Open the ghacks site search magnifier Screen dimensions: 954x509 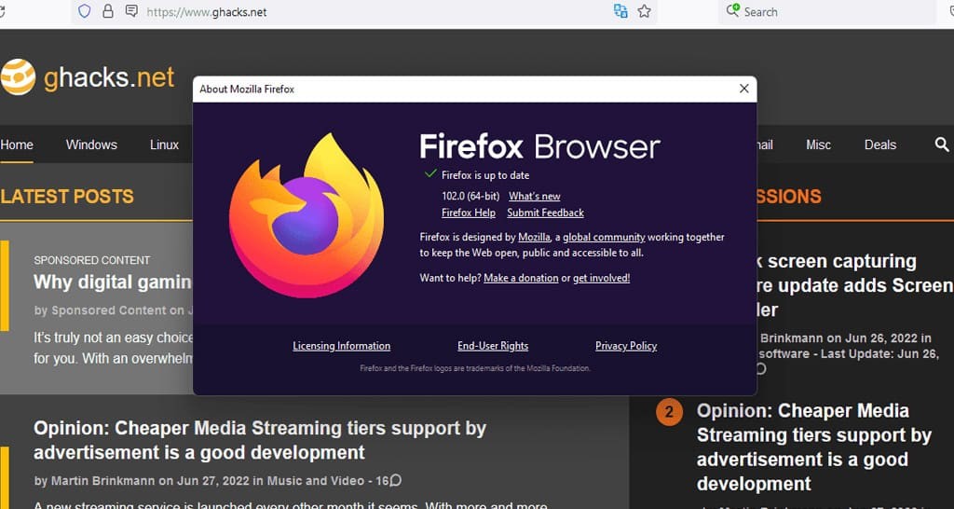(942, 144)
